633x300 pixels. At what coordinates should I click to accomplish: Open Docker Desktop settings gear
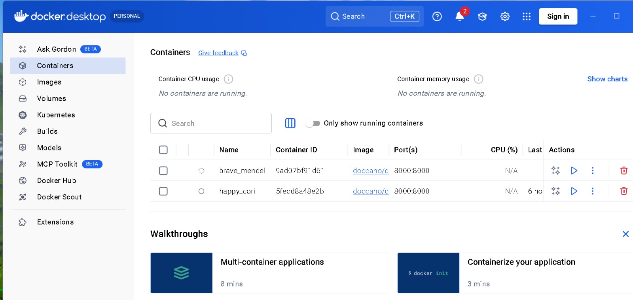coord(505,17)
